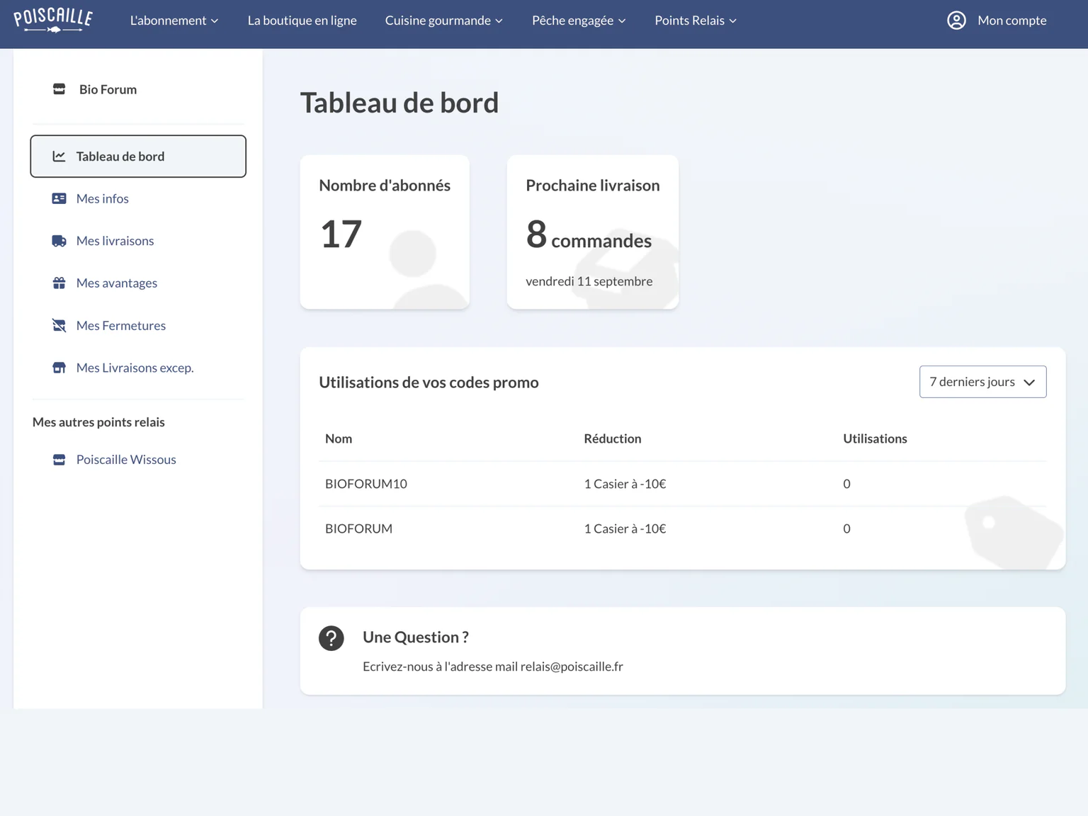Screen dimensions: 1088x816
Task: Expand the L'abonnement menu
Action: 174,21
